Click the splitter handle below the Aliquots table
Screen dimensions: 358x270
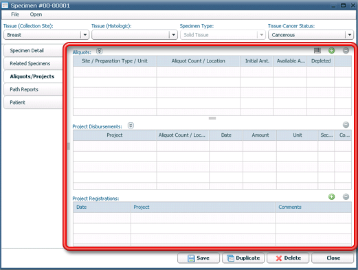(x=212, y=118)
